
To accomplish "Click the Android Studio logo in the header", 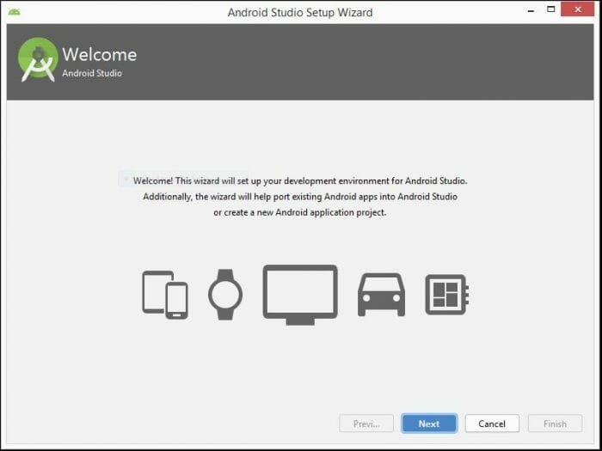I will coord(38,60).
